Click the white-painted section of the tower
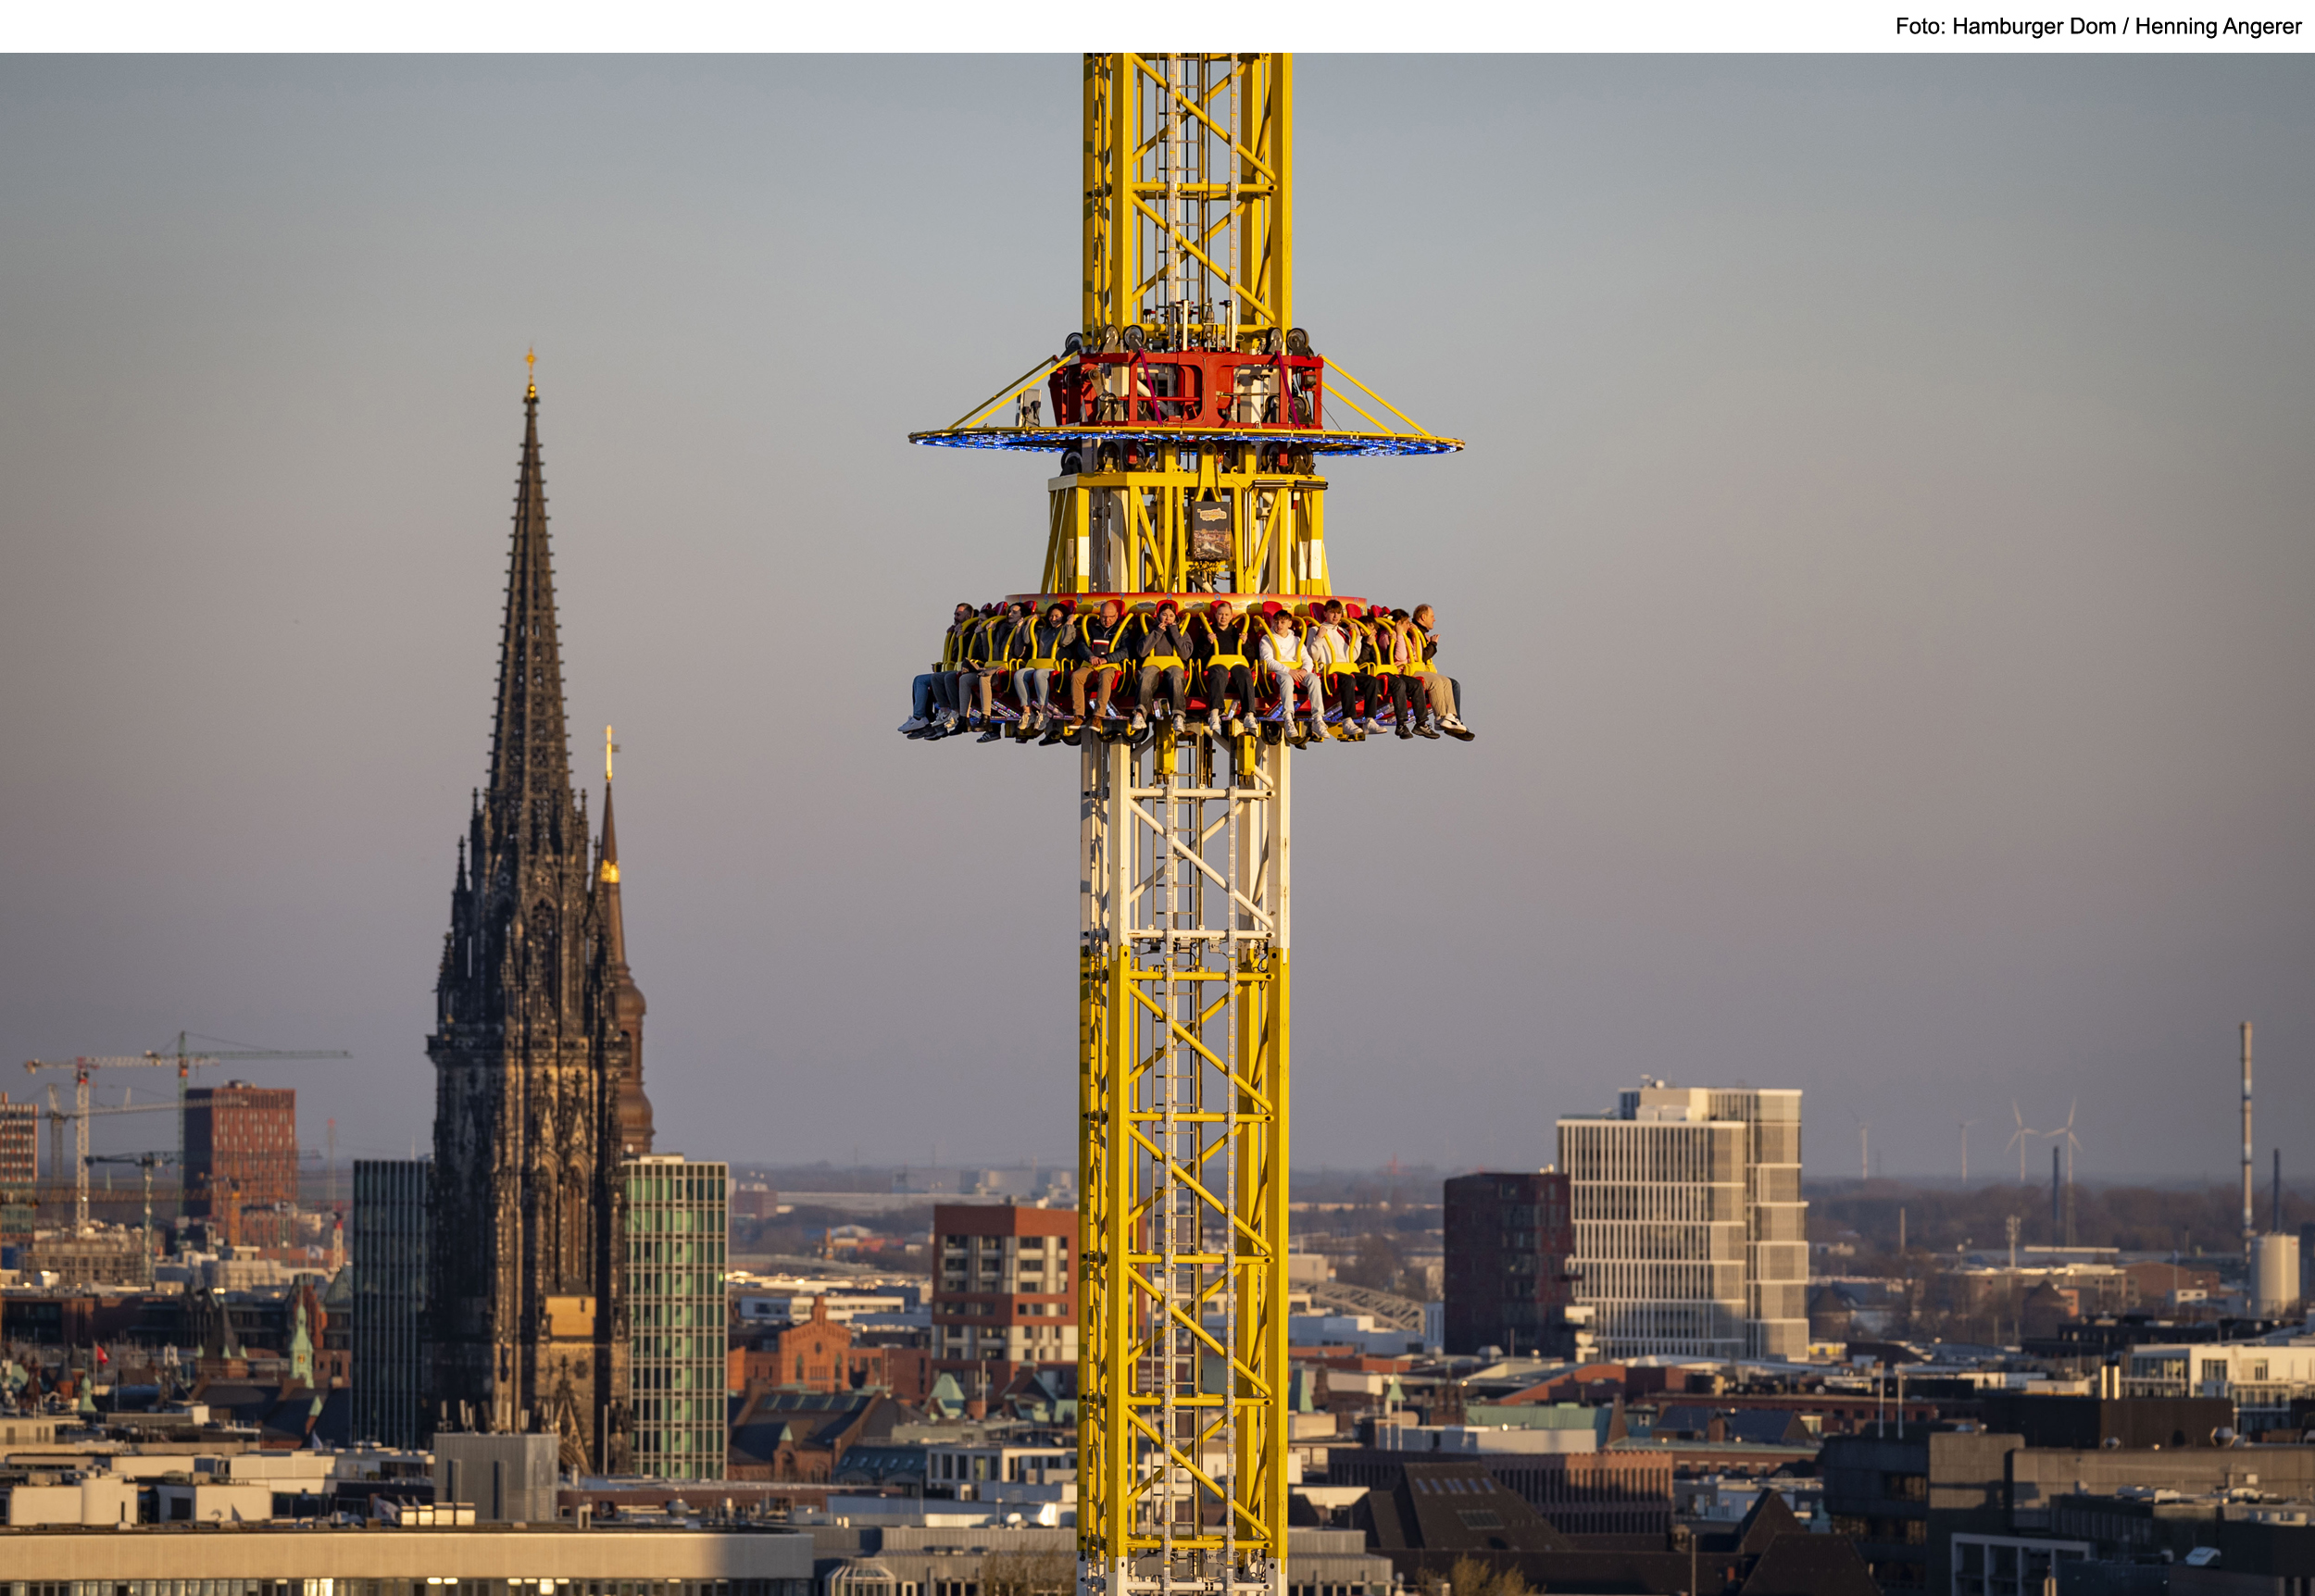The width and height of the screenshot is (2315, 1596). click(1184, 850)
